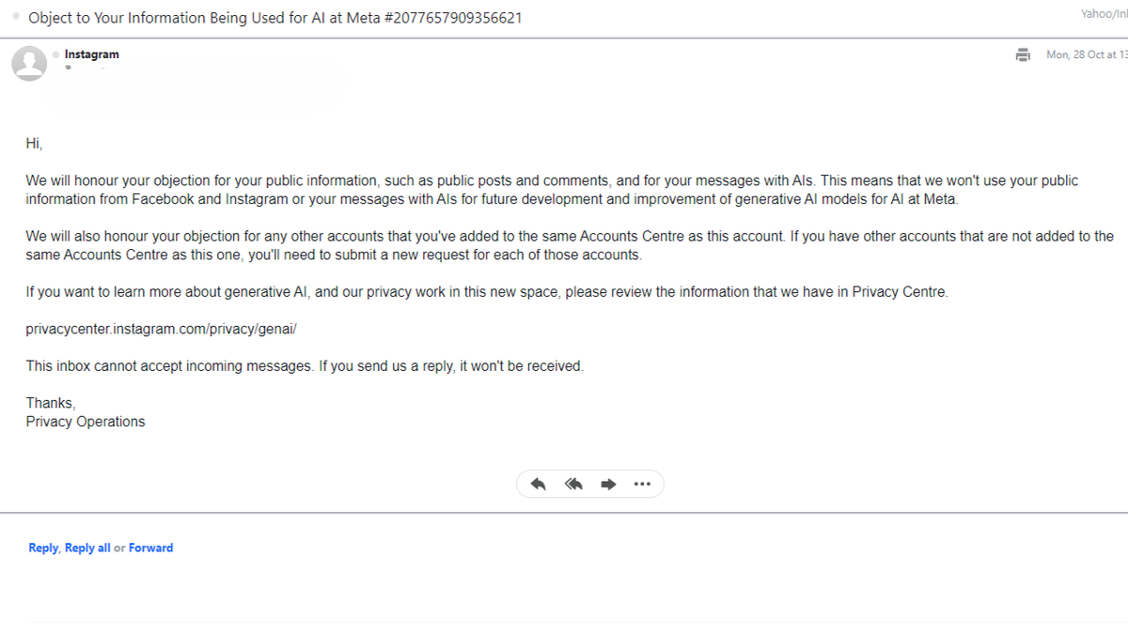Click the Privacy Operations signature
The width and height of the screenshot is (1128, 634).
pyautogui.click(x=86, y=422)
